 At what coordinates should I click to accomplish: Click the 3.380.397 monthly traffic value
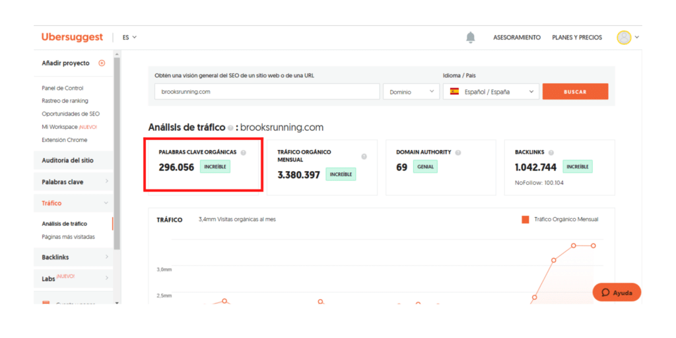(299, 175)
